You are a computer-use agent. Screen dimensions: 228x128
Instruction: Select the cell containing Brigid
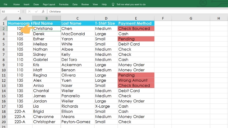pos(46,111)
